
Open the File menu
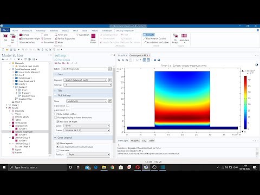coord(5,30)
